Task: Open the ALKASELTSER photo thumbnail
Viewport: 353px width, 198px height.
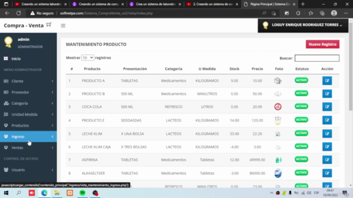Action: 278,173
